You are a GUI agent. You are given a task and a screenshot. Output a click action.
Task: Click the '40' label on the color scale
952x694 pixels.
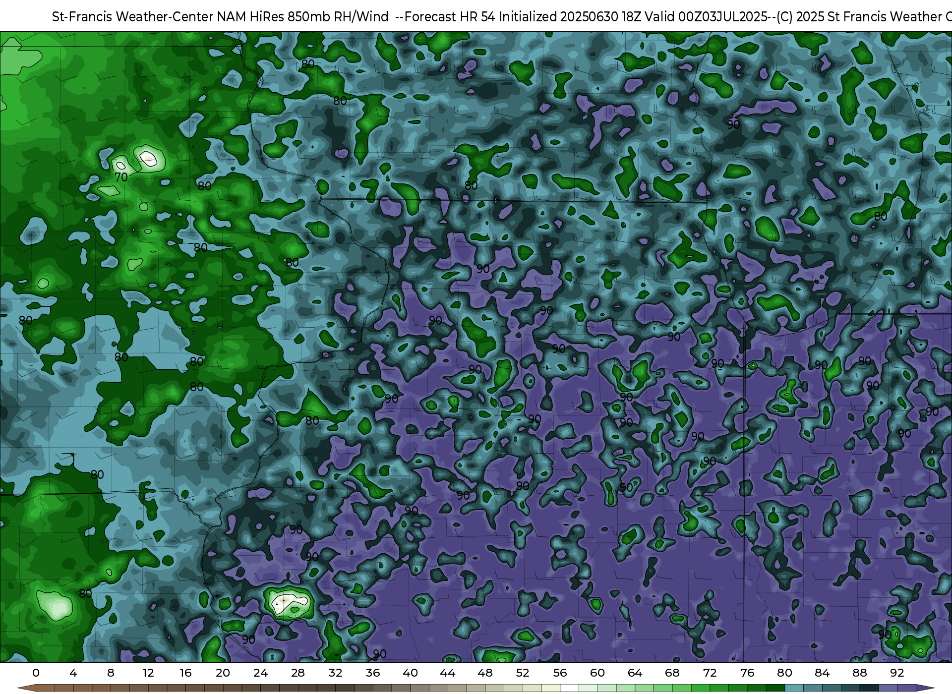point(410,673)
